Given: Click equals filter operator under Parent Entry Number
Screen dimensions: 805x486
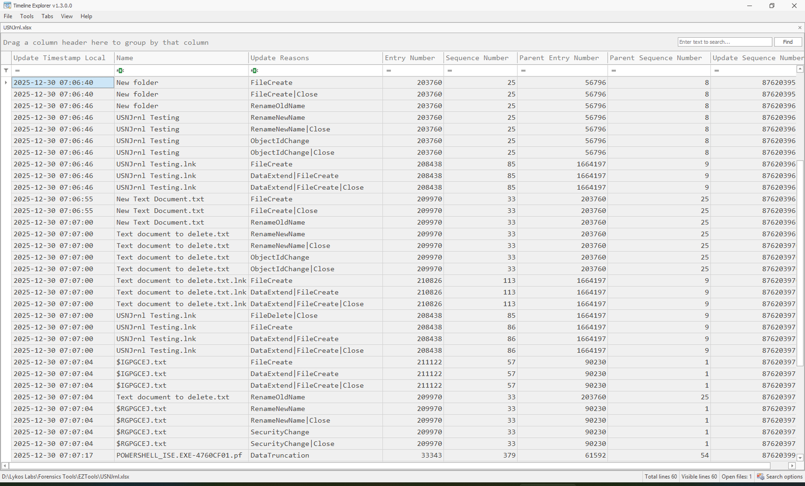Looking at the screenshot, I should pyautogui.click(x=523, y=70).
